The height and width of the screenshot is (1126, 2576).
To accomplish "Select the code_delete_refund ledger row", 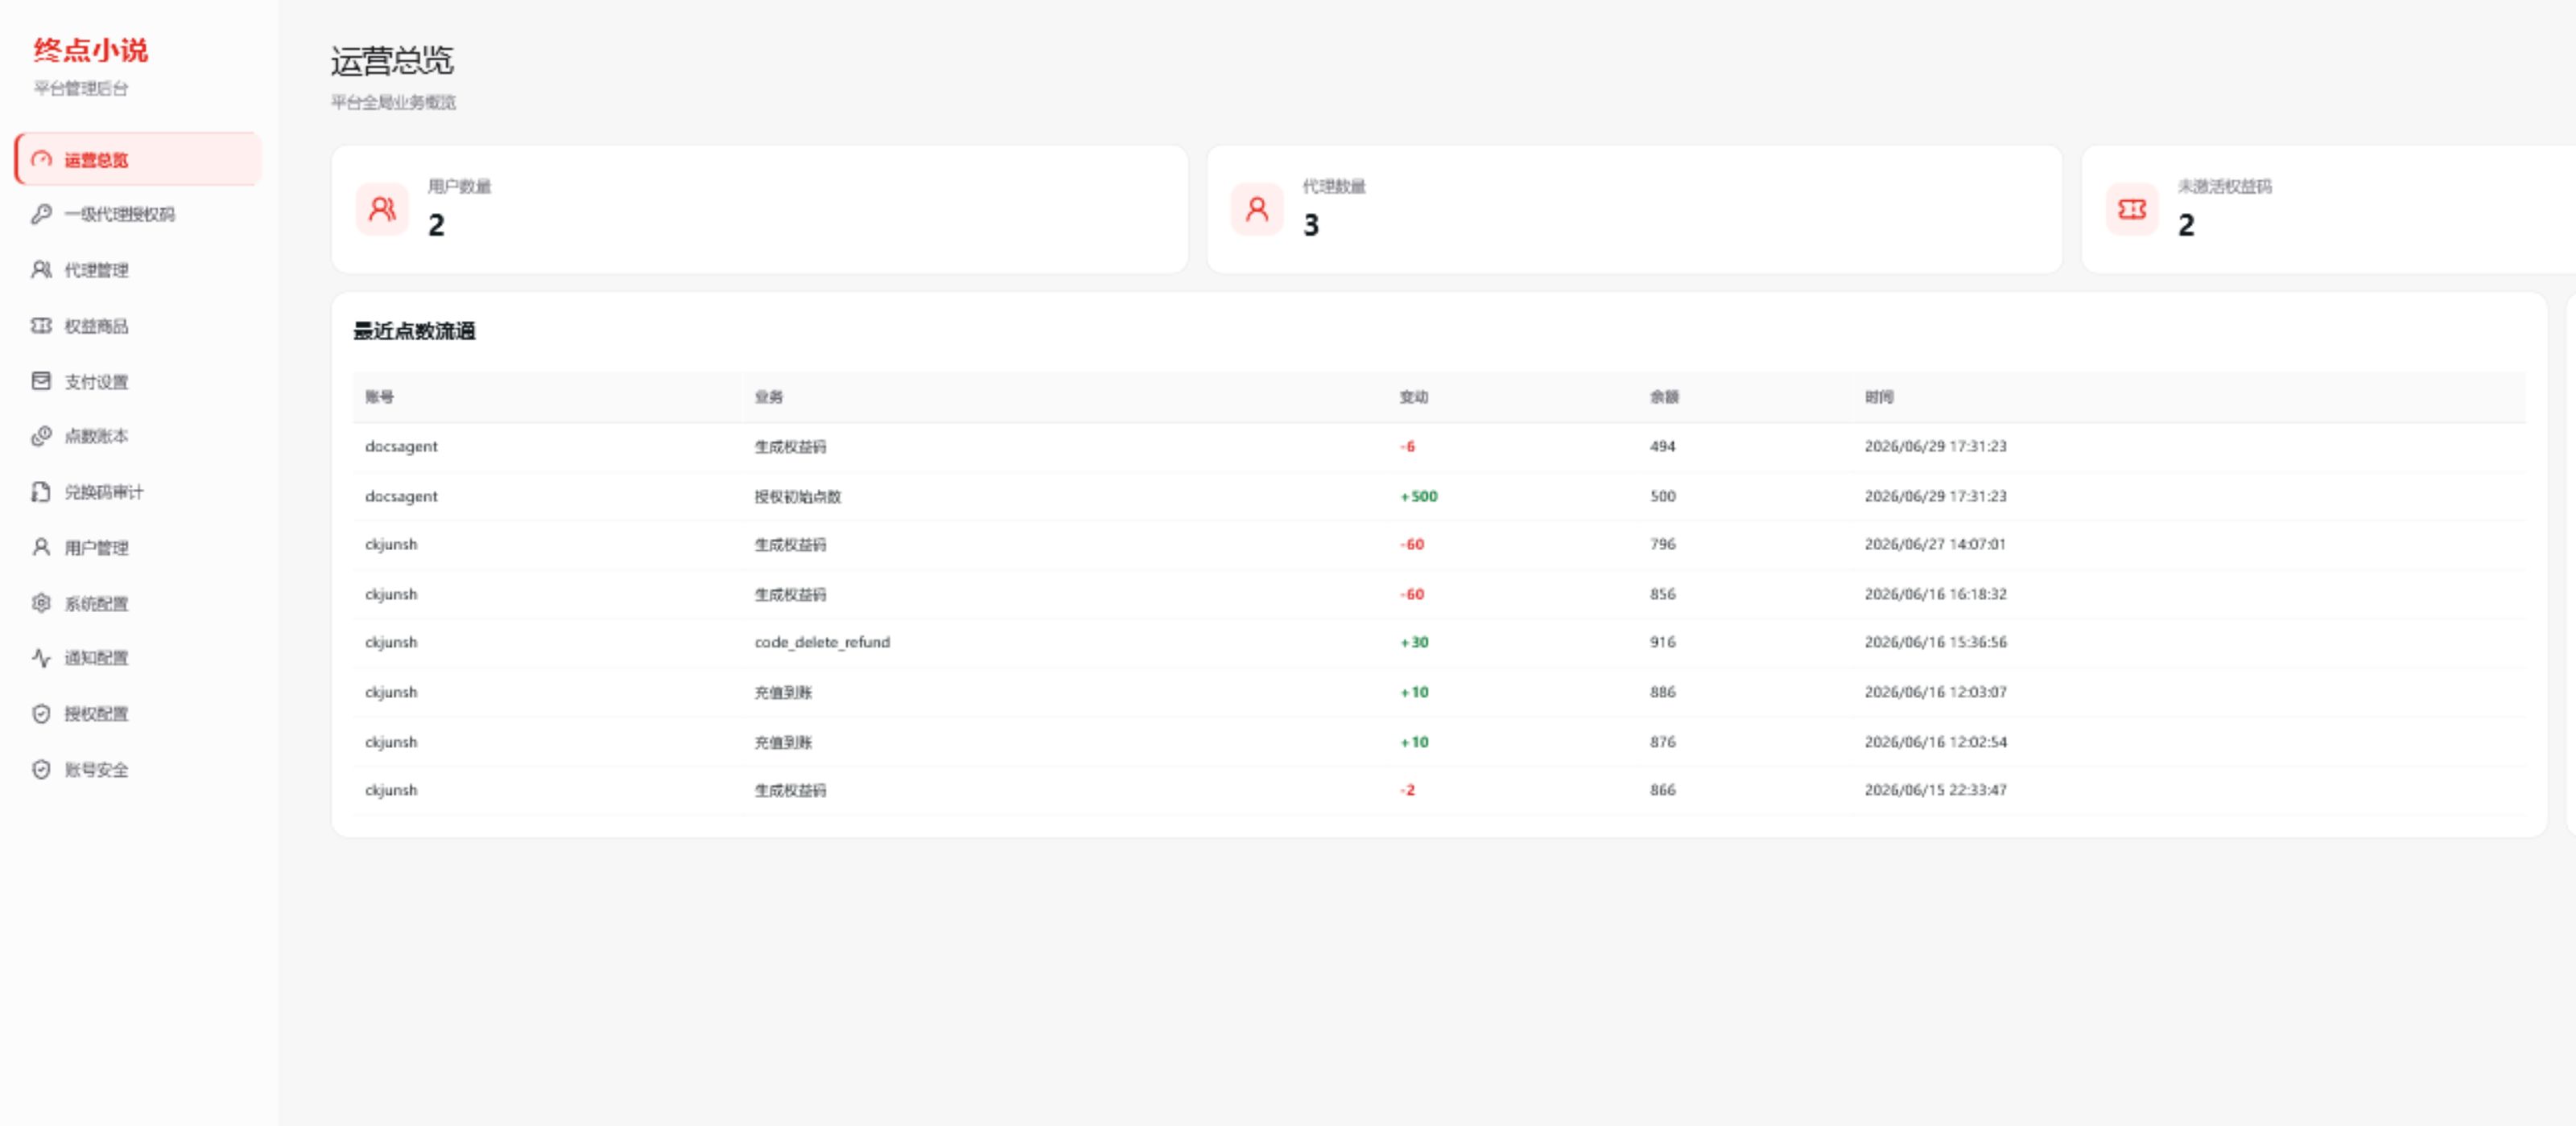I will (1439, 643).
